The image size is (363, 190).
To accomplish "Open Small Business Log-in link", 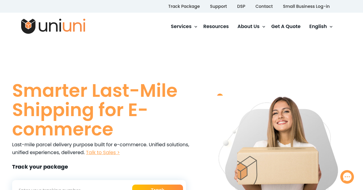I will click(x=306, y=6).
